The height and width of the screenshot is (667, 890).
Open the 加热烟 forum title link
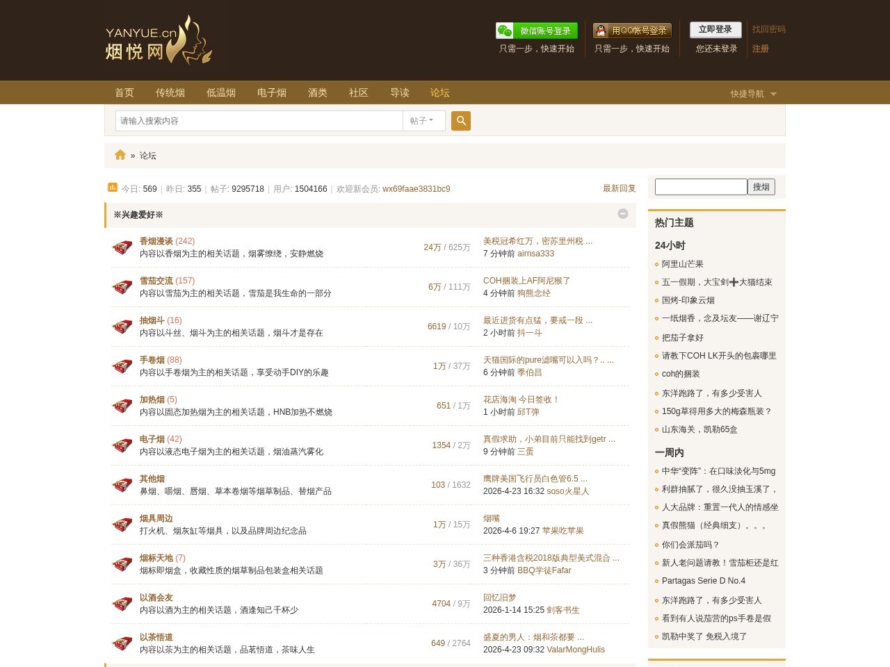(152, 400)
